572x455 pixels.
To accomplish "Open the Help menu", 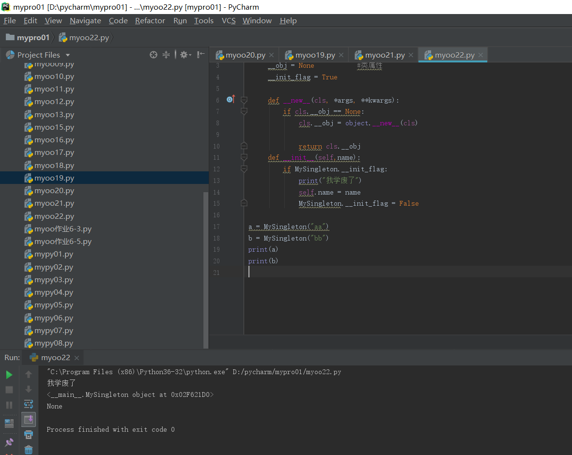I will pyautogui.click(x=288, y=21).
